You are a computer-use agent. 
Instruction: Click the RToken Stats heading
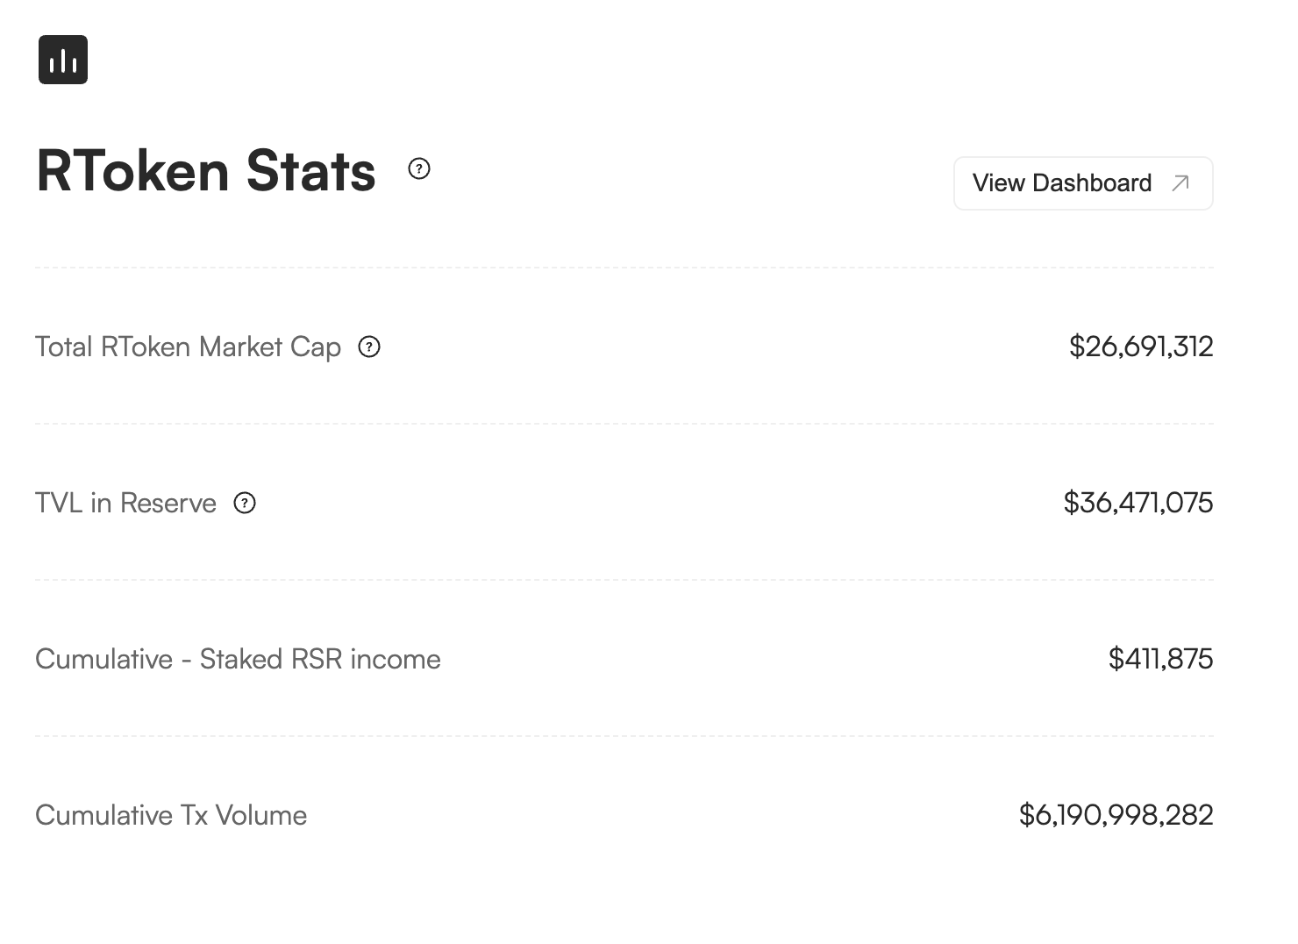(x=206, y=171)
